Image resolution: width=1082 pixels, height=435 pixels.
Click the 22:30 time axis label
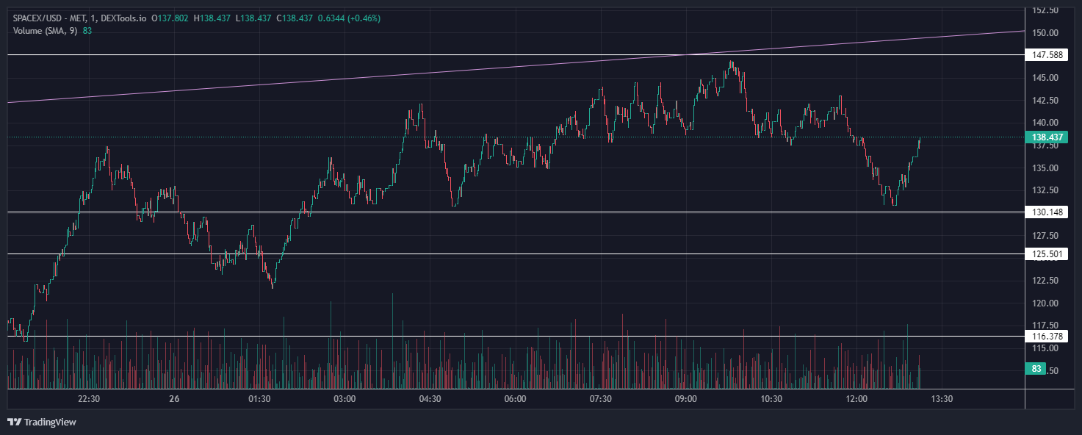89,399
